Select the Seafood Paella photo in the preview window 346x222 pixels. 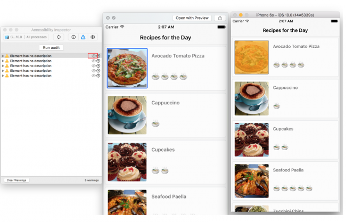(127, 202)
